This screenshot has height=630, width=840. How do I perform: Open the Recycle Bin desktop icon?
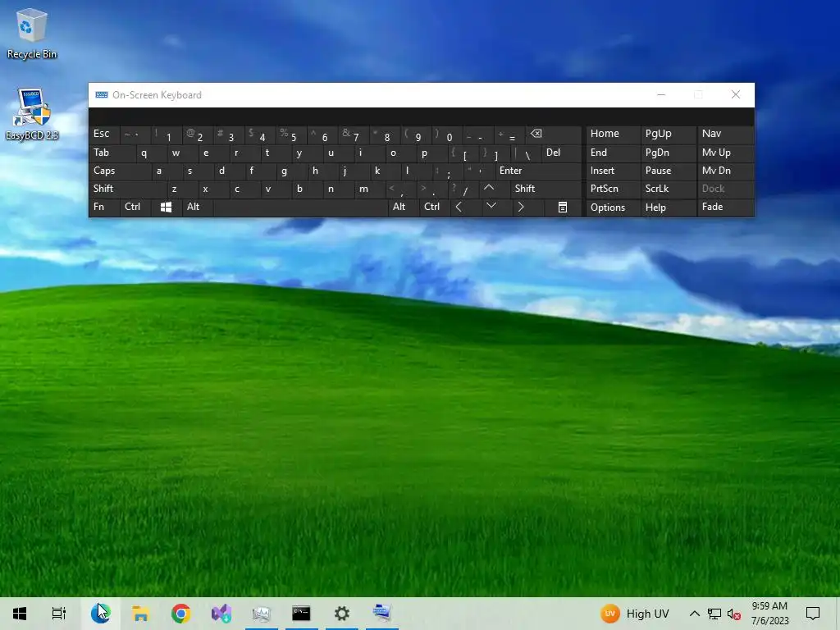coord(32,33)
